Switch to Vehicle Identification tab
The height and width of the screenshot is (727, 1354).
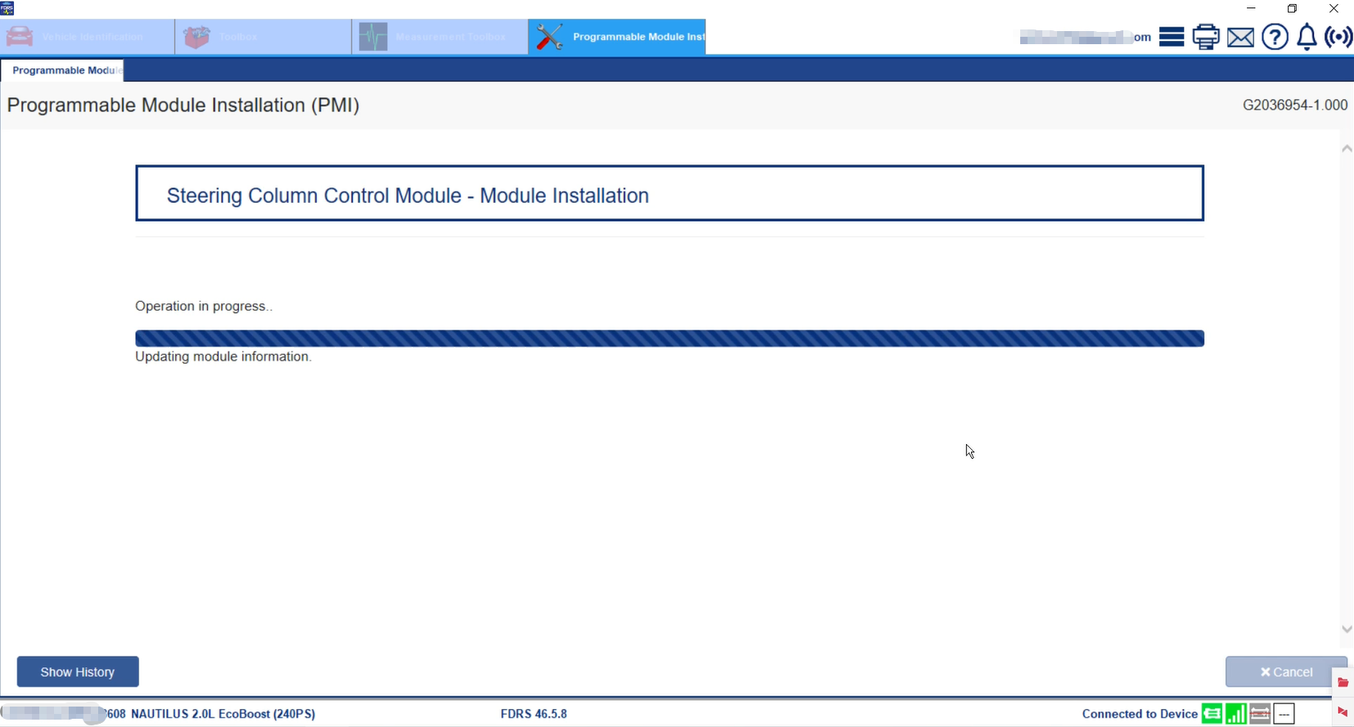[88, 37]
